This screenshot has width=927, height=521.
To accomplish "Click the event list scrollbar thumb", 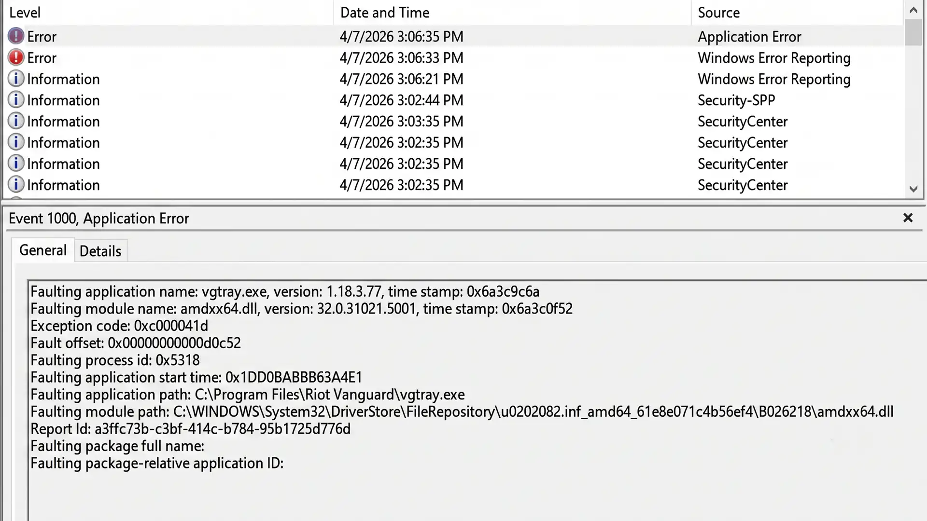I will 913,32.
